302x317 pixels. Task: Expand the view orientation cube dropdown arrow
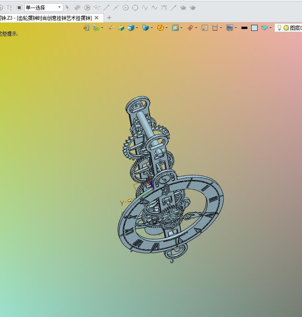click(x=152, y=28)
